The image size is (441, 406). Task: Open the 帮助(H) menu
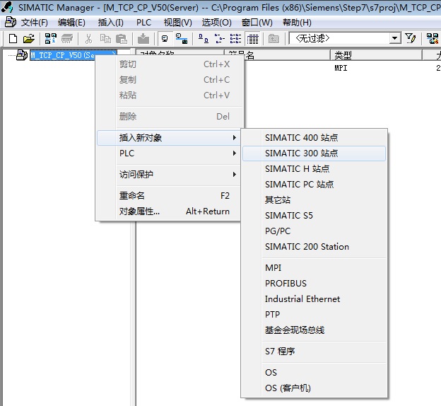[297, 22]
